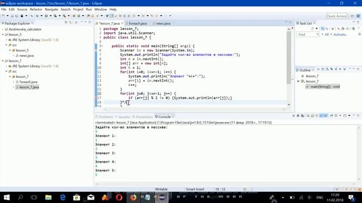The height and width of the screenshot is (203, 362).
Task: Open the New file dropdown arrow
Action: [7, 16]
